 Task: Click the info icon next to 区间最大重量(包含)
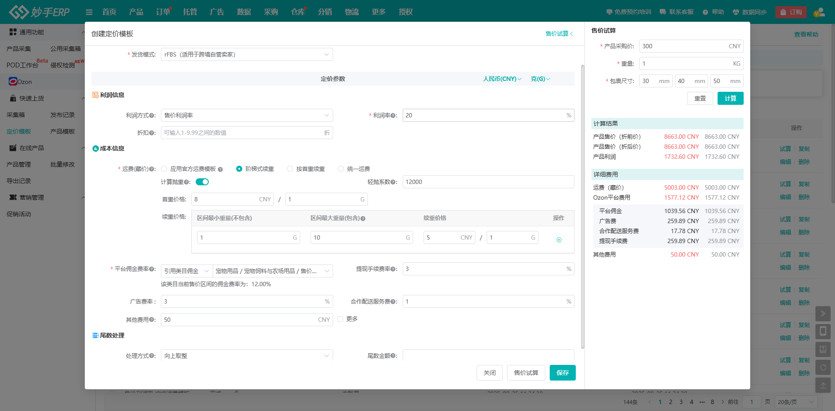pyautogui.click(x=363, y=218)
